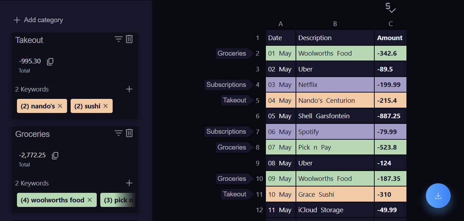The image size is (464, 221).
Task: Click the Groceries category title
Action: point(32,134)
